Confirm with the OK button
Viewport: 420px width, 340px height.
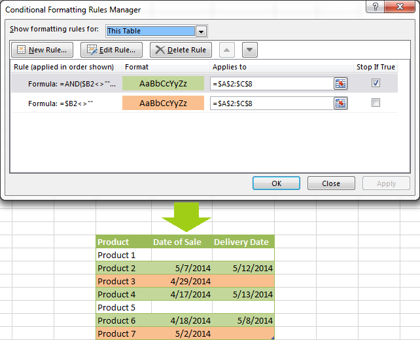pyautogui.click(x=276, y=183)
